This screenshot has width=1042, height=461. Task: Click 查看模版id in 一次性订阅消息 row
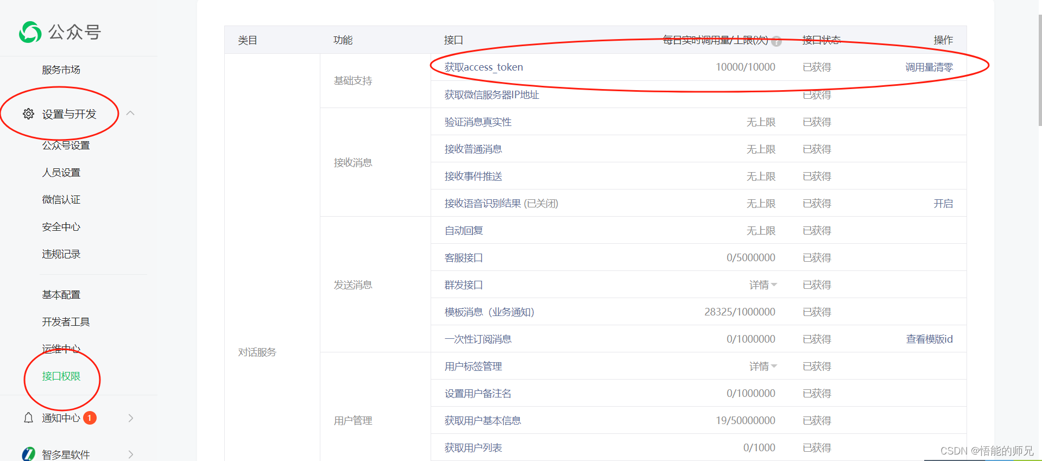[929, 339]
